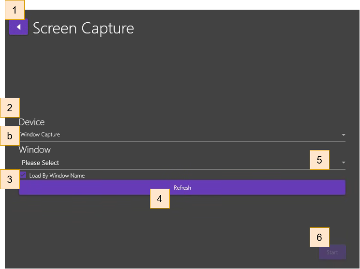Click the Load By Window Name label

57,176
